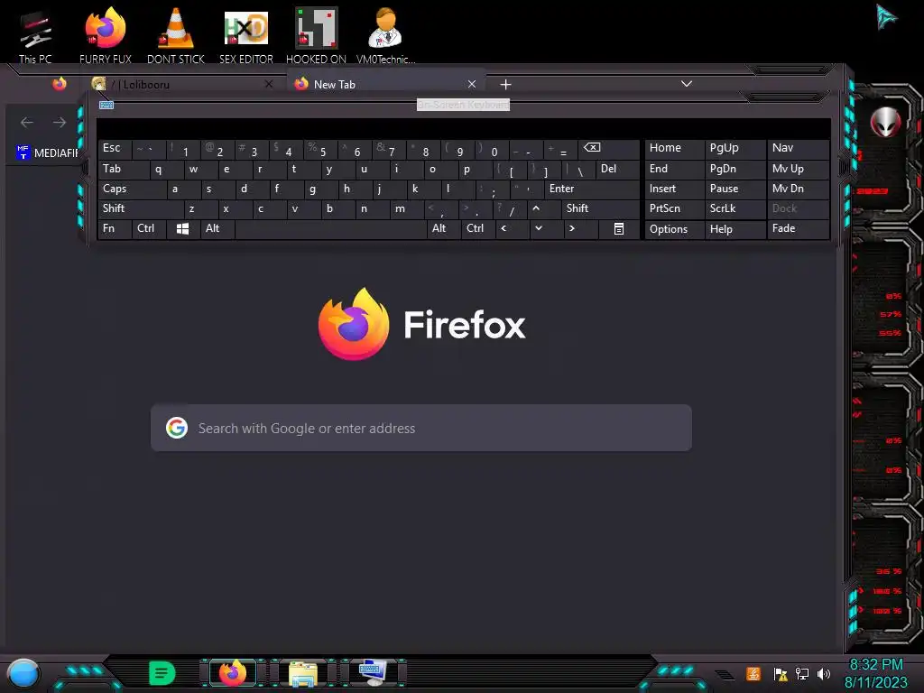Open the MEDIAFIRE bookmark
Image resolution: width=924 pixels, height=693 pixels.
47,152
